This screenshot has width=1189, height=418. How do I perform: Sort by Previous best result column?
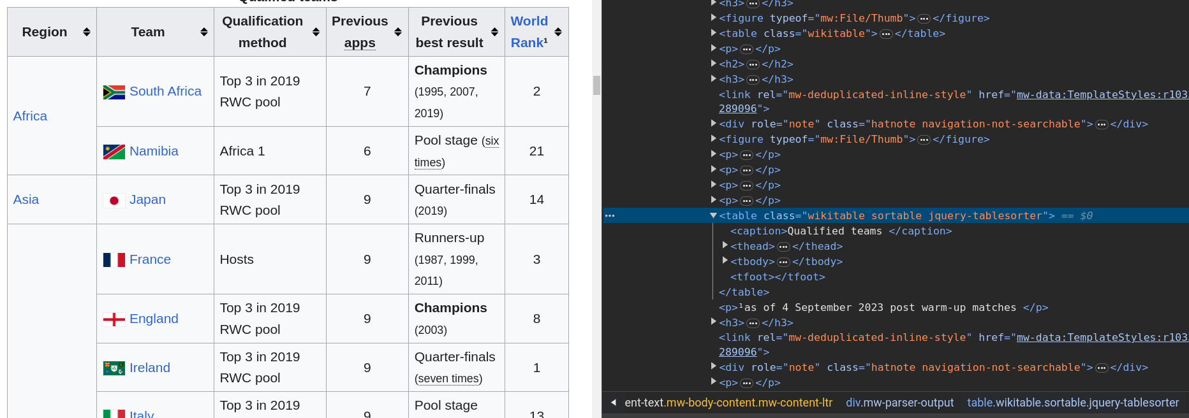tap(494, 32)
